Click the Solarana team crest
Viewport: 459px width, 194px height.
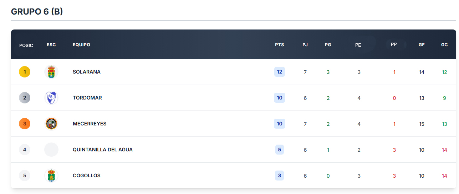tap(51, 72)
